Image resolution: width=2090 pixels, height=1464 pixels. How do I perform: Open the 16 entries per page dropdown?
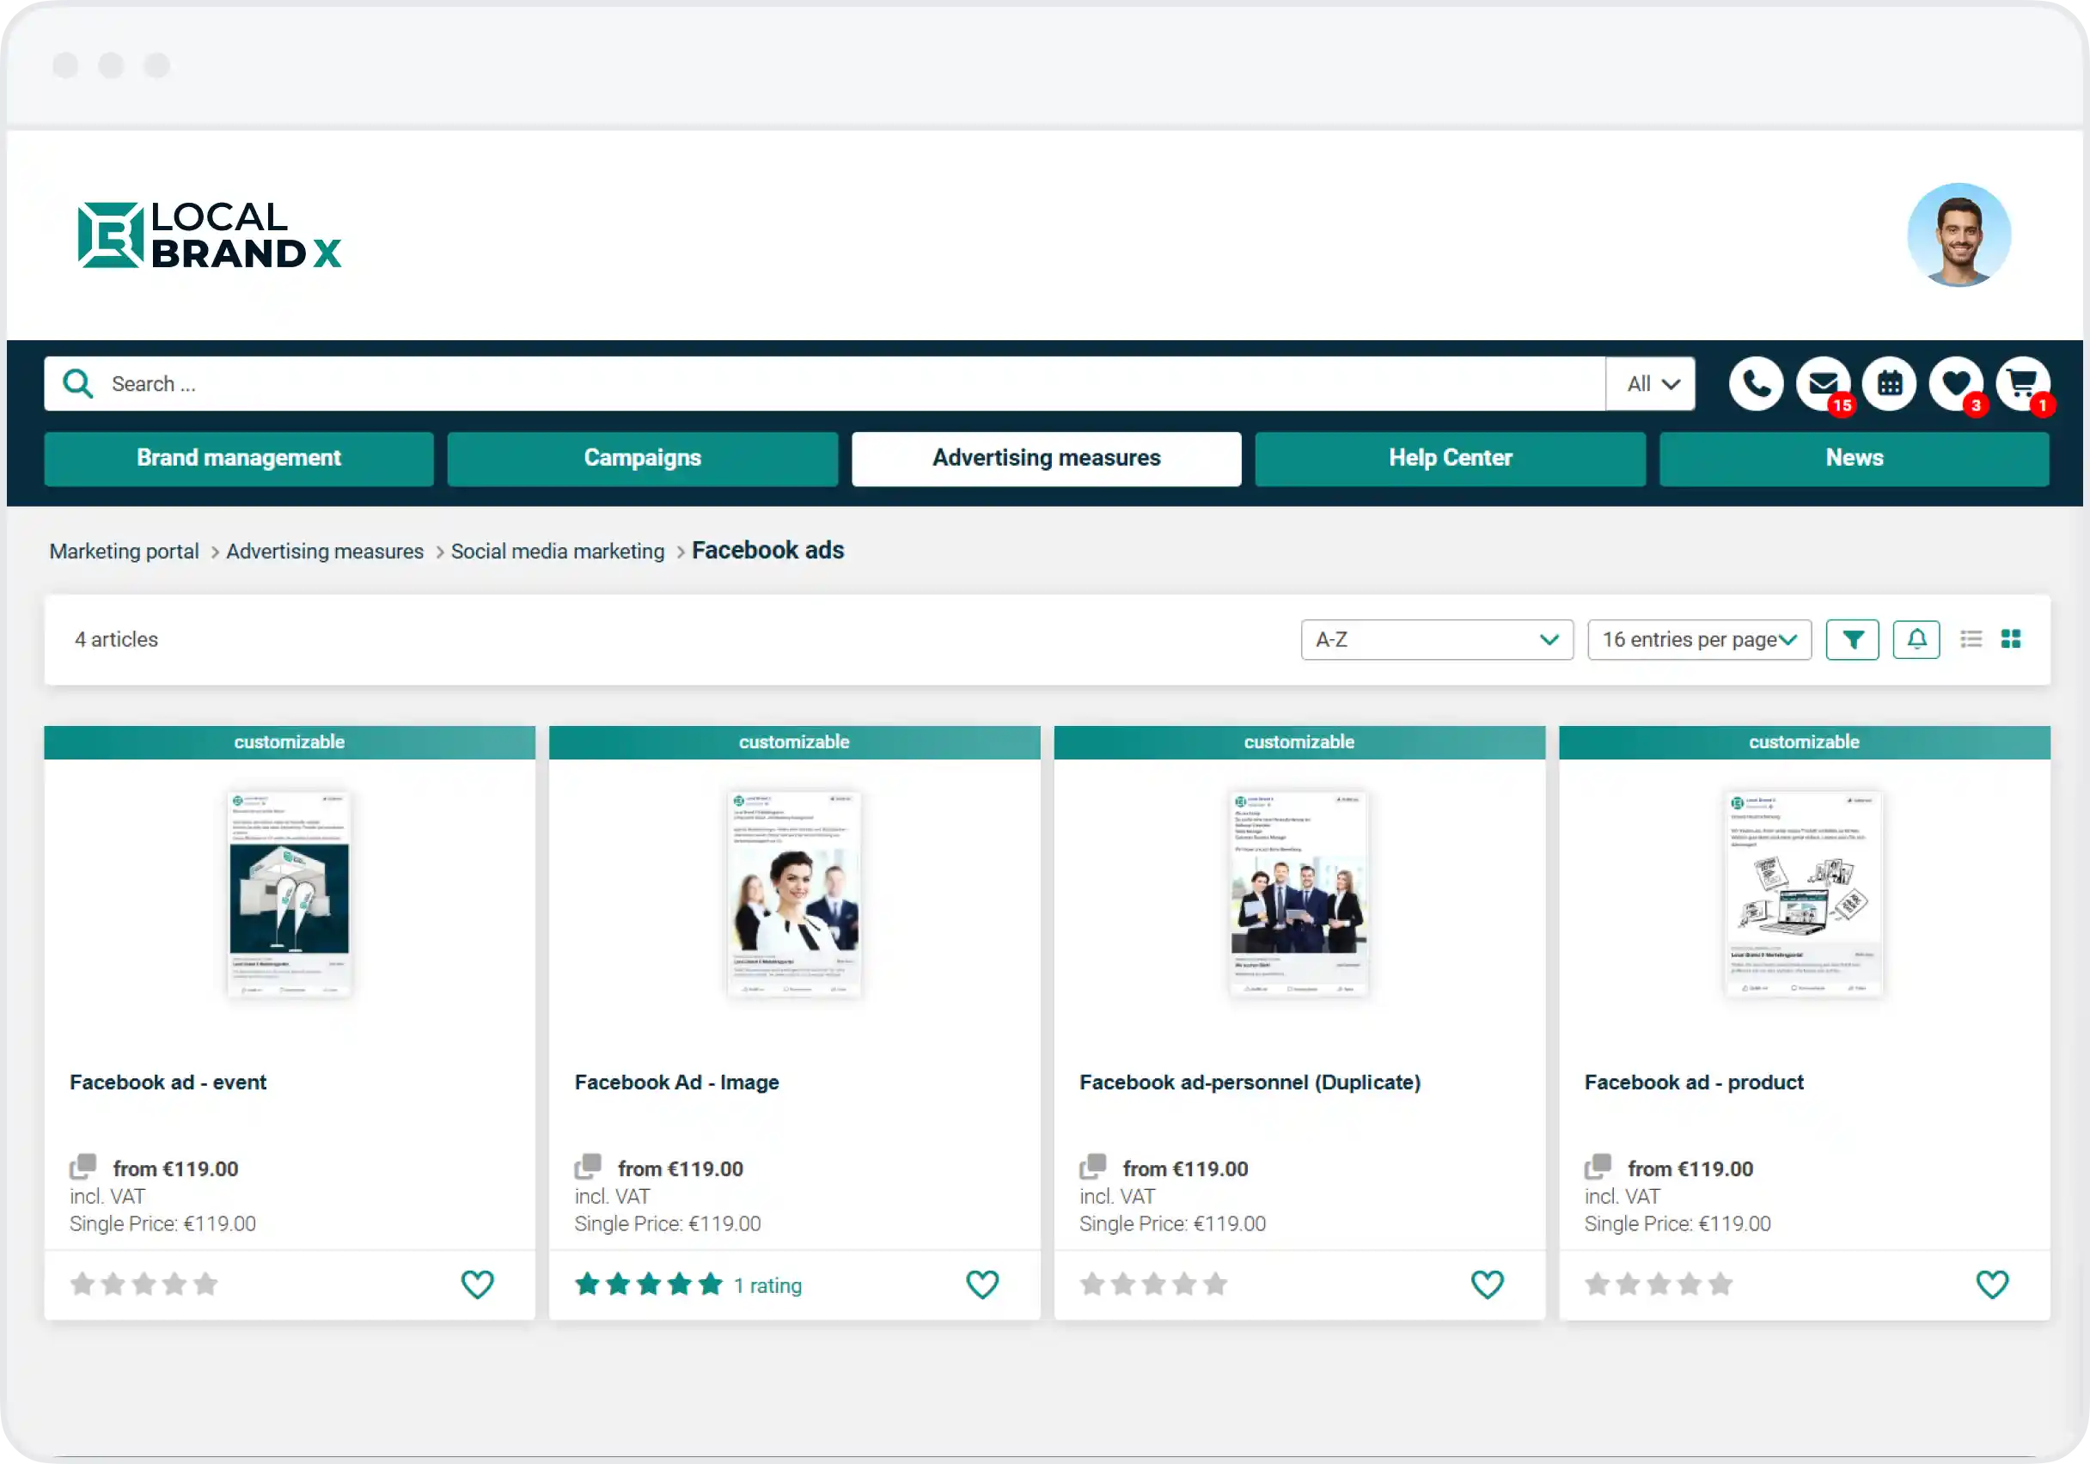1699,640
